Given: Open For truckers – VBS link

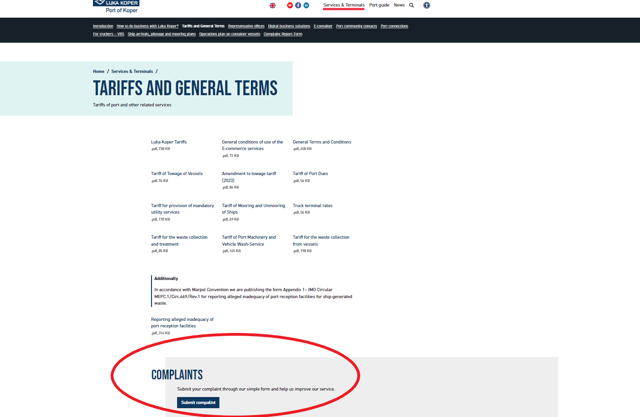Looking at the screenshot, I should pyautogui.click(x=108, y=34).
